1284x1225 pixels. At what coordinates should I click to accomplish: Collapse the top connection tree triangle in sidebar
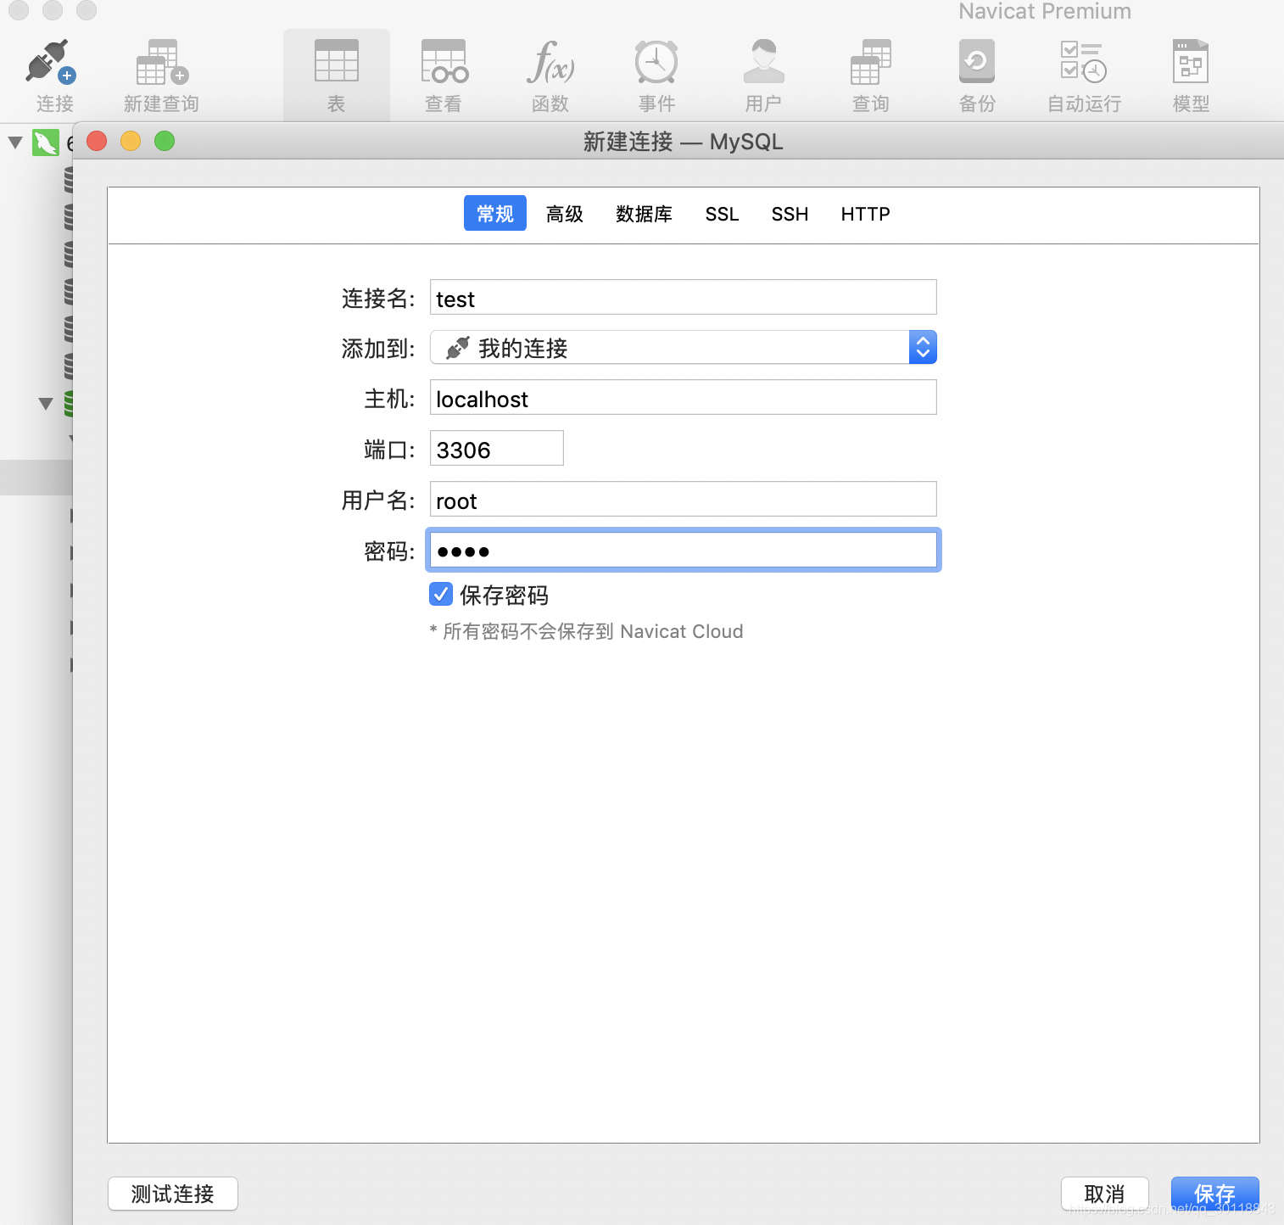(x=14, y=142)
